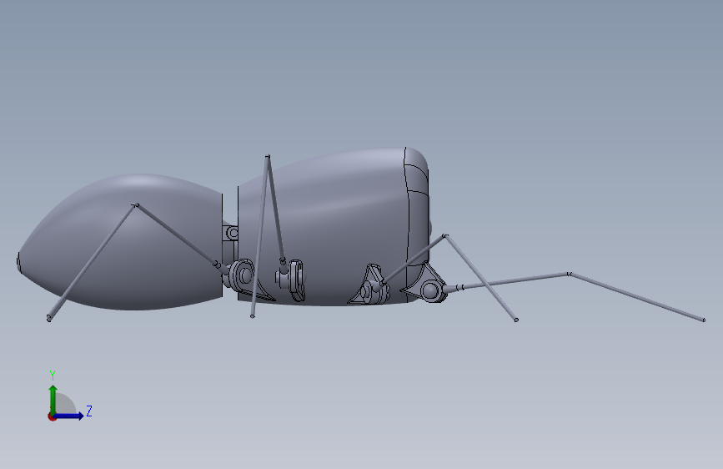Screen dimensions: 723x469
Task: Select the knee apex of the leftmost leg over the rear segment
Action: click(135, 205)
